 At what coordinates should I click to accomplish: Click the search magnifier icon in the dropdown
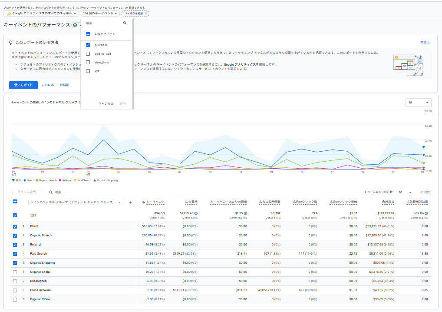click(x=125, y=23)
